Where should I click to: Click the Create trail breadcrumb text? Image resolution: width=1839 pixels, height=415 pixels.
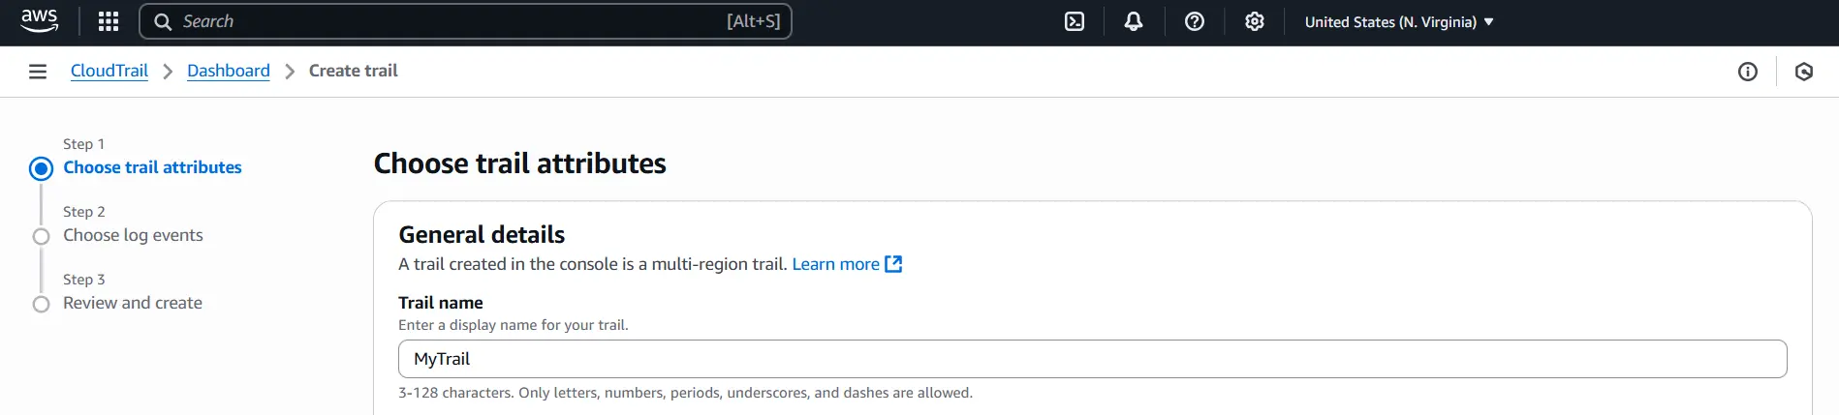click(x=353, y=71)
